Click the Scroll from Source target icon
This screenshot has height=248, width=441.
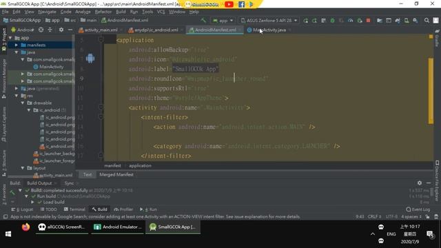41,30
